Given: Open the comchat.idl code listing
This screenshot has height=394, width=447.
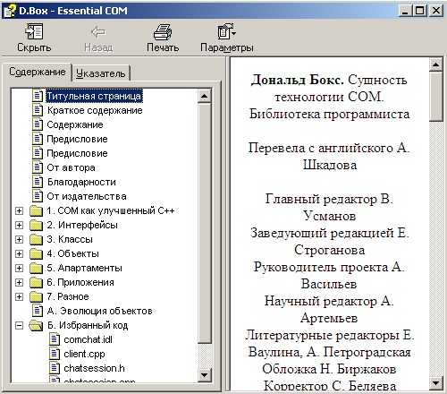Looking at the screenshot, I should [88, 339].
